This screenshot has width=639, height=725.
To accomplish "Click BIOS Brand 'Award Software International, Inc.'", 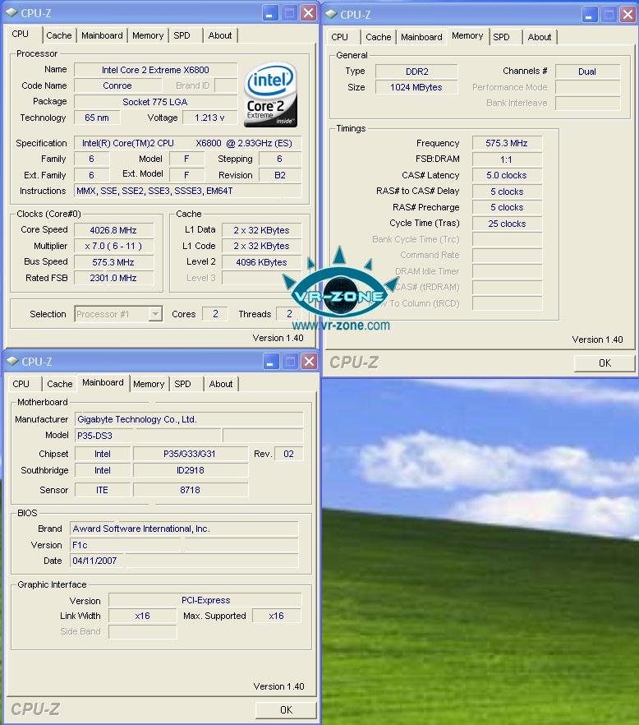I will click(x=184, y=529).
